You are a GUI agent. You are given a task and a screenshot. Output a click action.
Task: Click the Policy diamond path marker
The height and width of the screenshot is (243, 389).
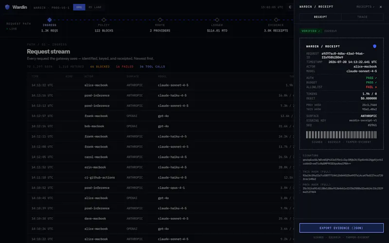104,20
